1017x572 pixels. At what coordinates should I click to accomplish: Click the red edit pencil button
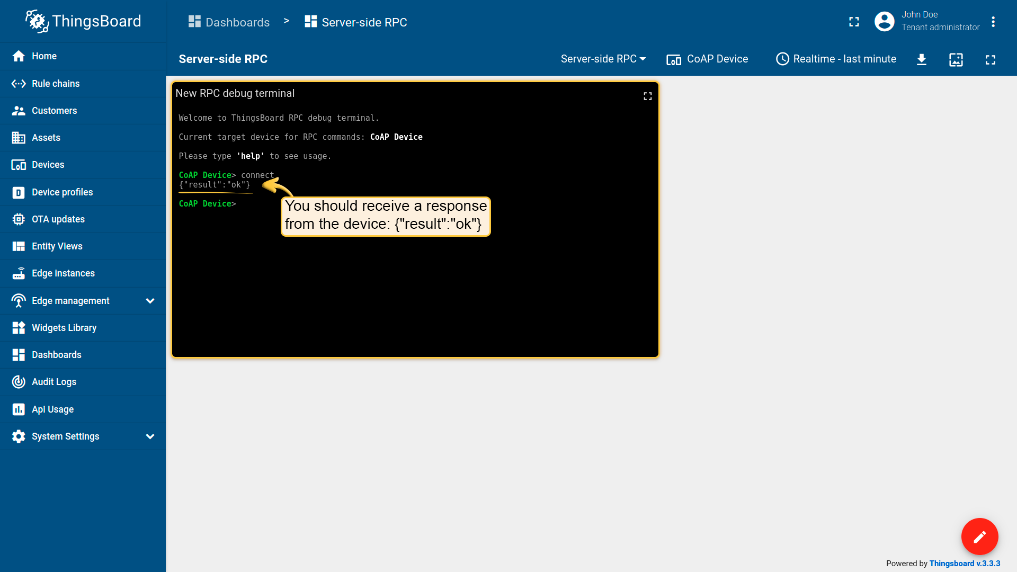(x=979, y=537)
